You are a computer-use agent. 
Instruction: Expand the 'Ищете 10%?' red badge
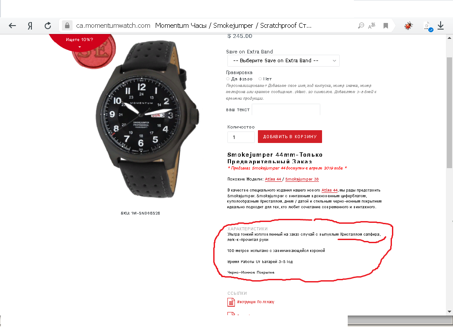click(80, 42)
